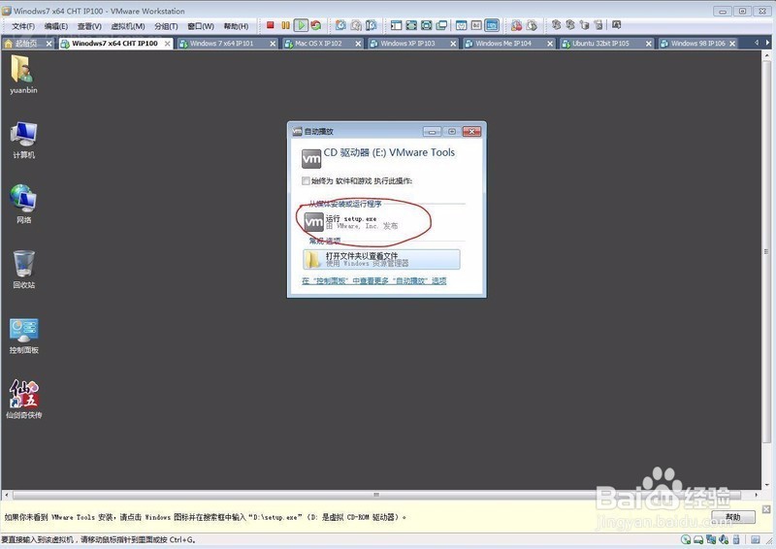776x549 pixels.
Task: Click the Appliance view toolbar icon
Action: coord(476,25)
